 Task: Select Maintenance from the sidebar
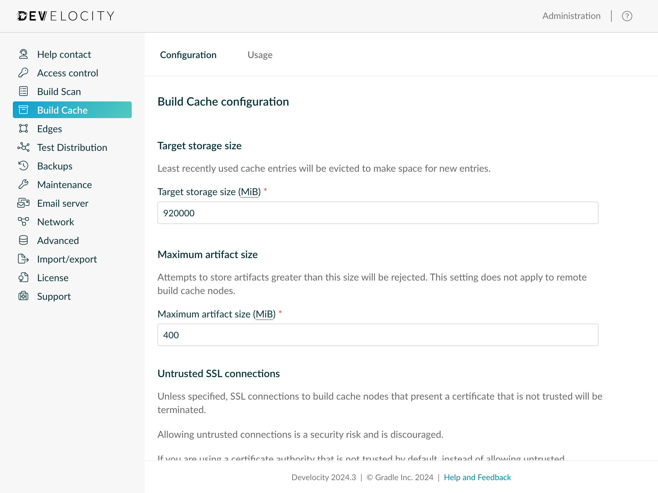pyautogui.click(x=64, y=185)
